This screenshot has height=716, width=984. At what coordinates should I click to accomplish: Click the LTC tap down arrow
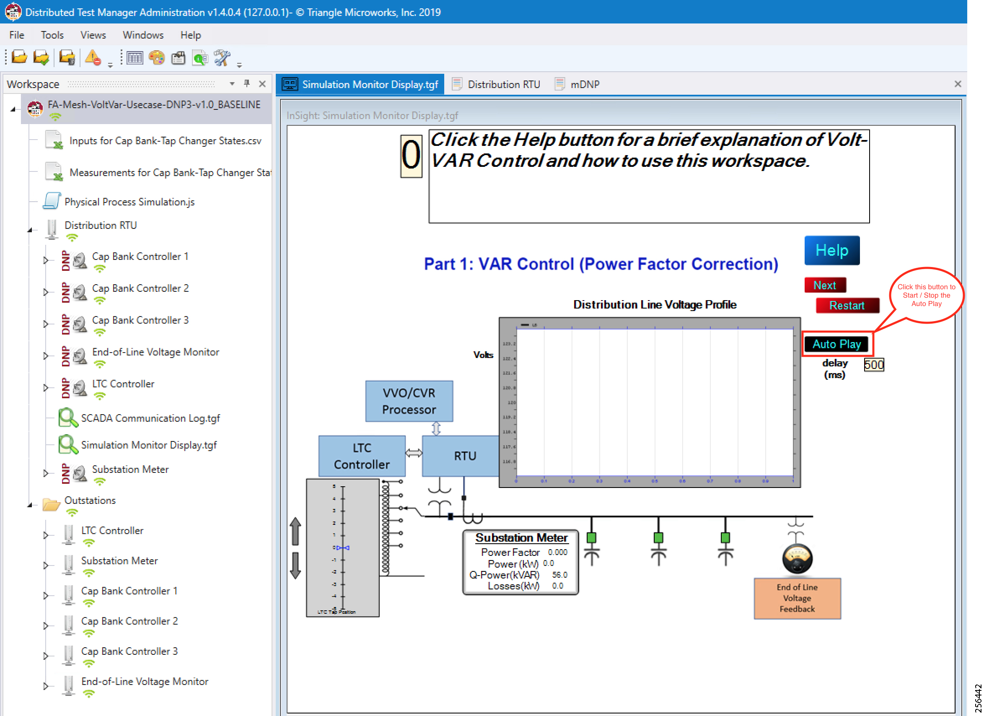295,566
